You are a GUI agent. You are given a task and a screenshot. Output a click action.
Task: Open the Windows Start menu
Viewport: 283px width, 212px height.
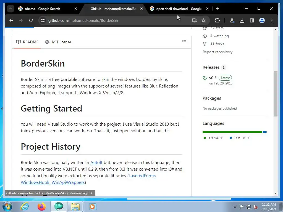pos(7,206)
